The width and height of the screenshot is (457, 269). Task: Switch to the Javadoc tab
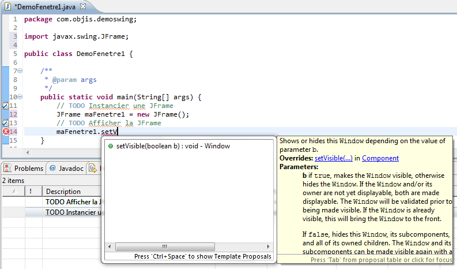click(x=70, y=169)
